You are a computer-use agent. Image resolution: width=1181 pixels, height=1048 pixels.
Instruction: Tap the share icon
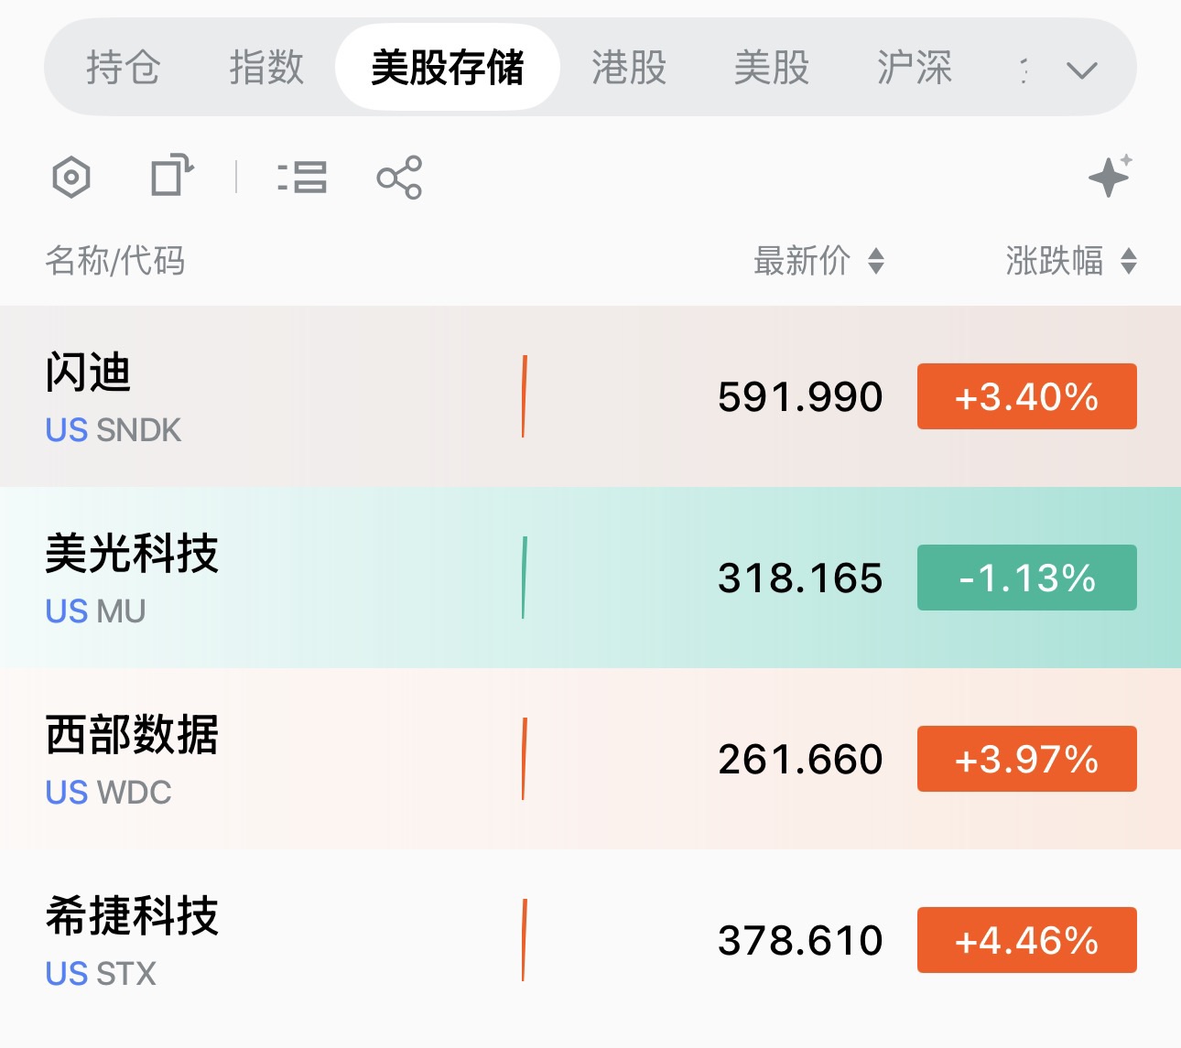399,178
